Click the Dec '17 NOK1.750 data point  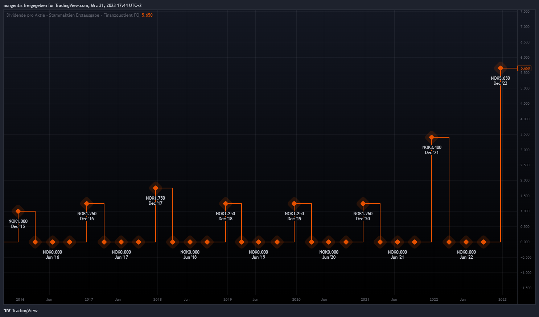coord(156,188)
